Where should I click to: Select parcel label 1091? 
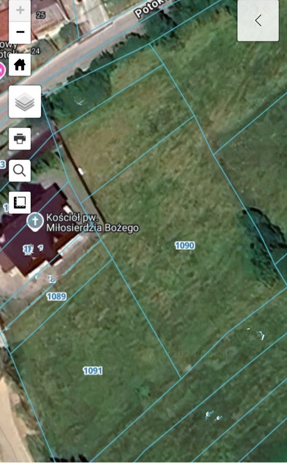[x=92, y=370]
